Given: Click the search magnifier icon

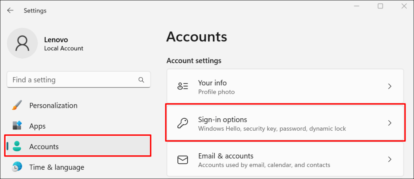Looking at the screenshot, I should pos(141,80).
